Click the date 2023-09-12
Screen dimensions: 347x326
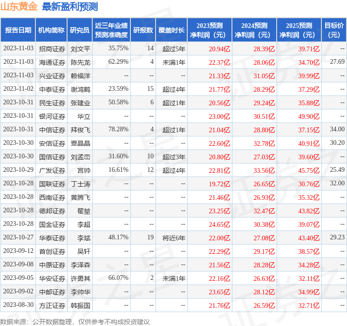pyautogui.click(x=18, y=251)
